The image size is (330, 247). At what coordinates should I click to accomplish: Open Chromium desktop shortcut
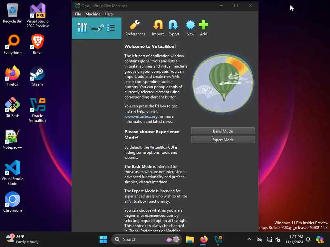tap(13, 202)
